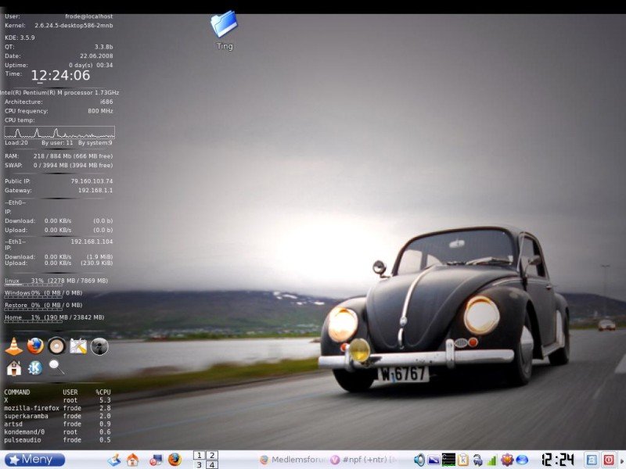Image resolution: width=626 pixels, height=469 pixels.
Task: Open the home folder icon in launcher
Action: click(x=14, y=368)
